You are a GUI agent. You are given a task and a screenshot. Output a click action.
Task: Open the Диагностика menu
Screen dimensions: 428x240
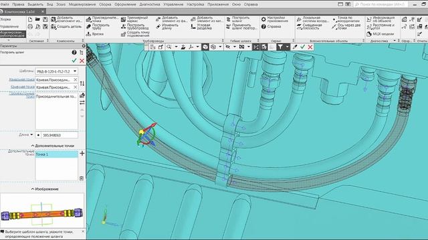point(150,5)
